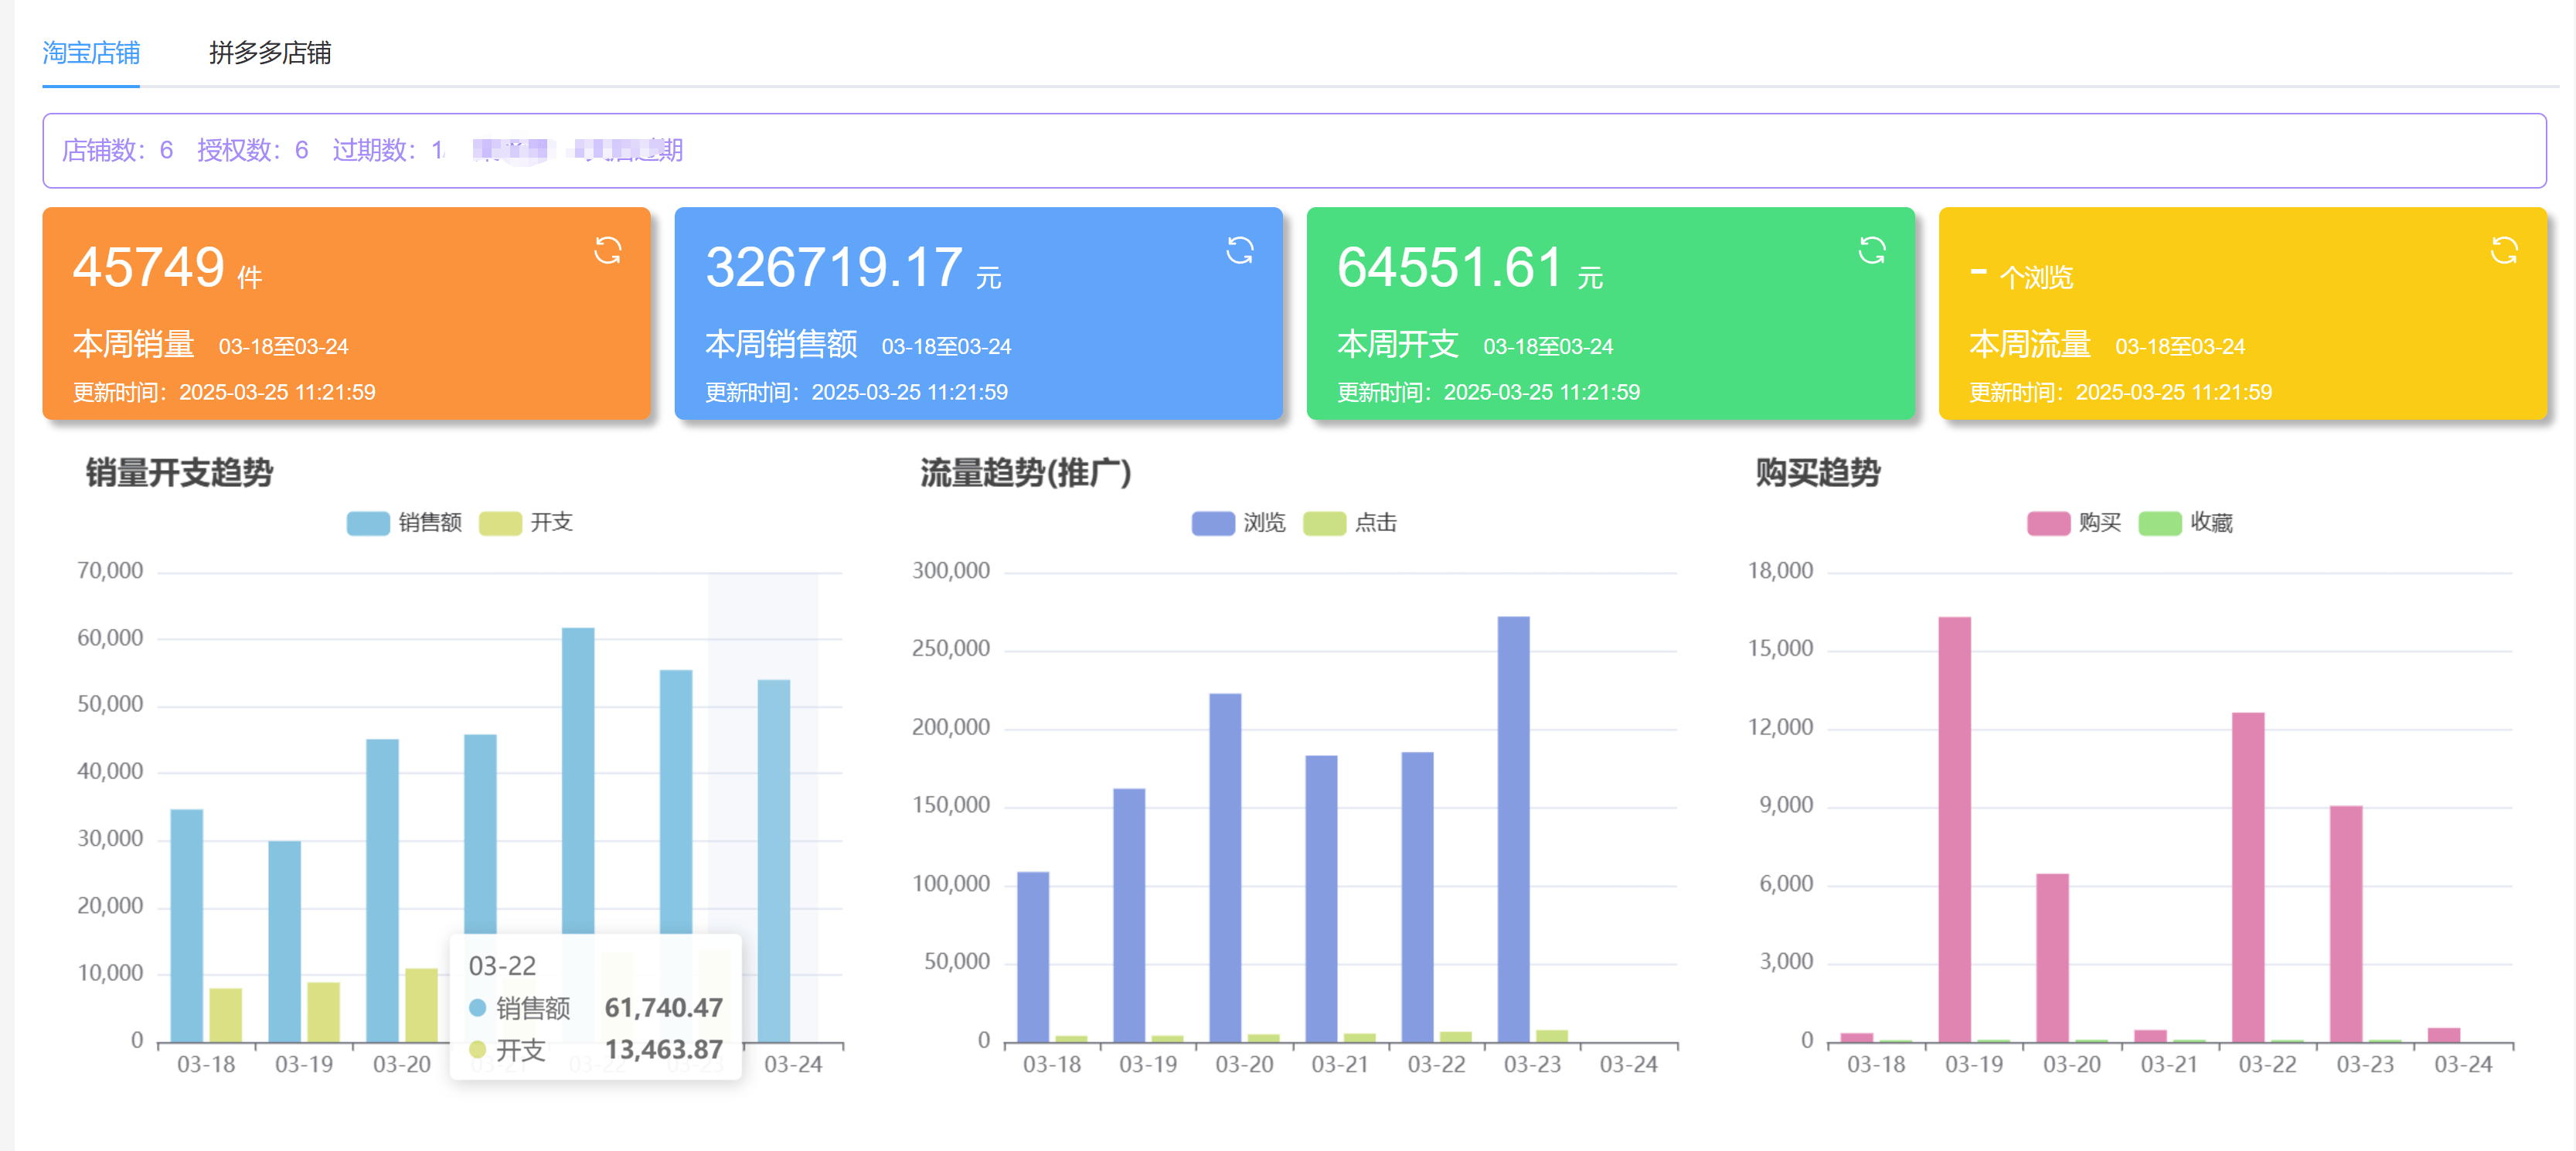Toggle 点击 legend in 流量趋势 chart

point(1350,523)
